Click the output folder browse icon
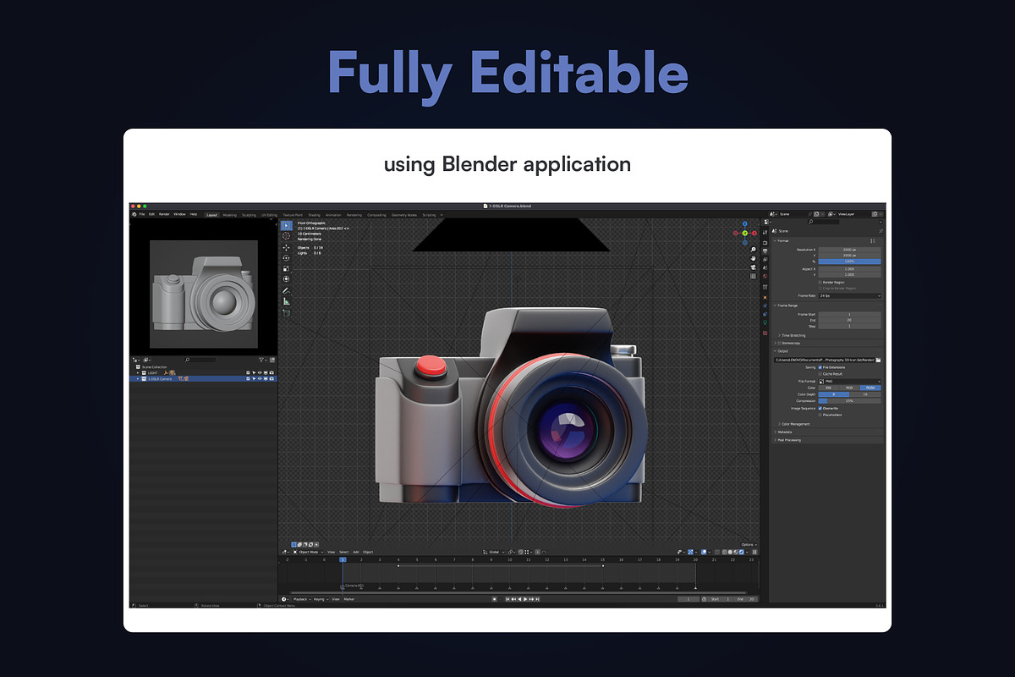 (x=879, y=361)
